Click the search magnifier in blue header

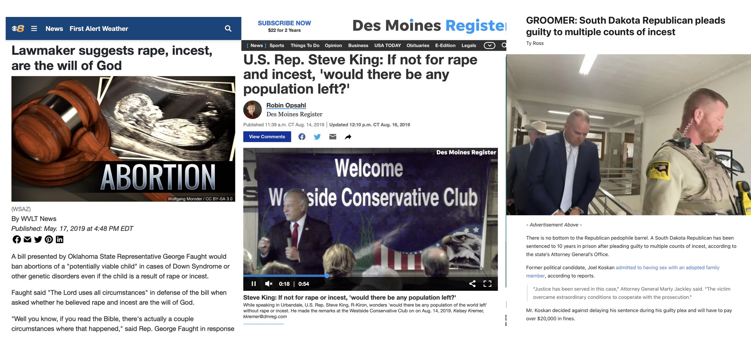coord(228,28)
